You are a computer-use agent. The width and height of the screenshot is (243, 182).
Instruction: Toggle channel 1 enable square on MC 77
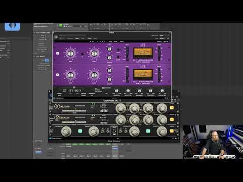pos(58,53)
